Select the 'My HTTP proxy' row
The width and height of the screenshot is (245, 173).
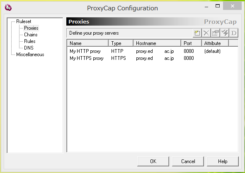[x=152, y=51]
